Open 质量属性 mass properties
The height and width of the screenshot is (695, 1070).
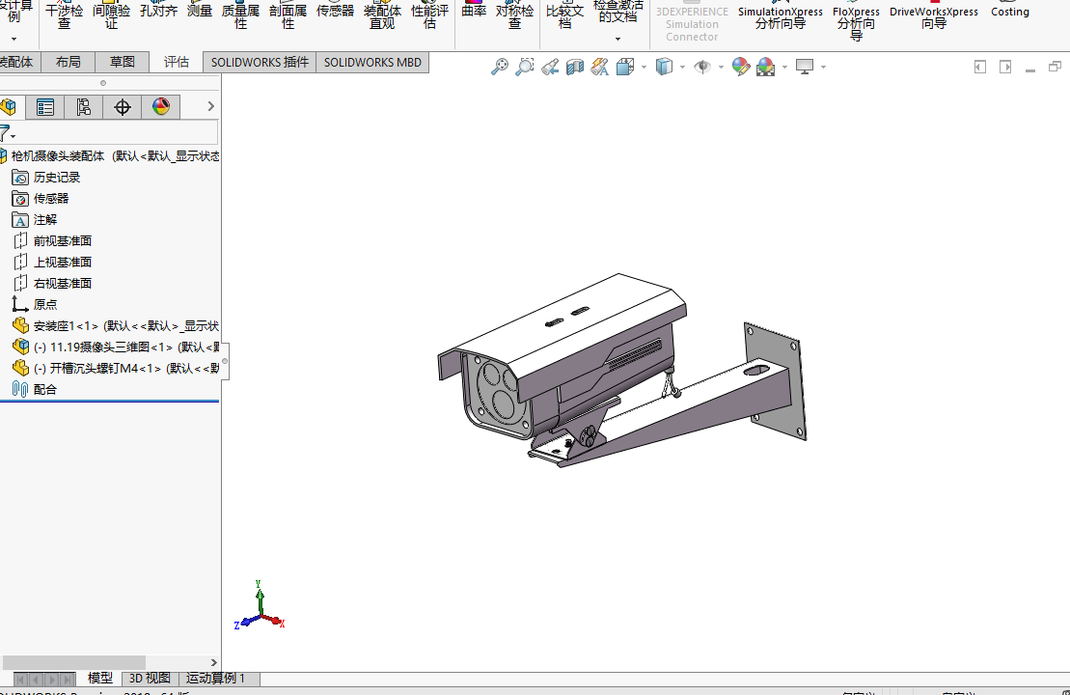coord(241,15)
